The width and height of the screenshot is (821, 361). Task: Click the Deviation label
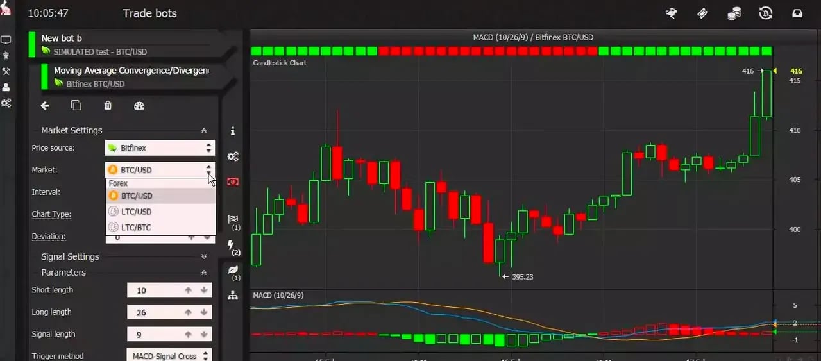(x=49, y=236)
